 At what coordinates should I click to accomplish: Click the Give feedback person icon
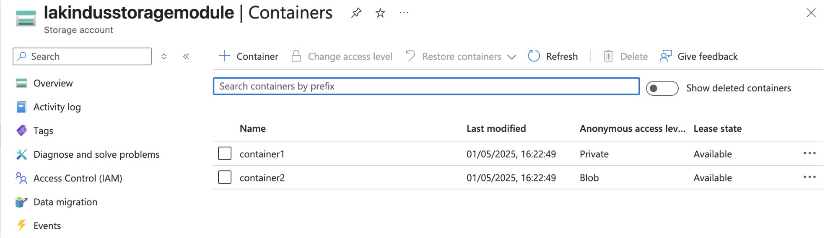coord(666,56)
